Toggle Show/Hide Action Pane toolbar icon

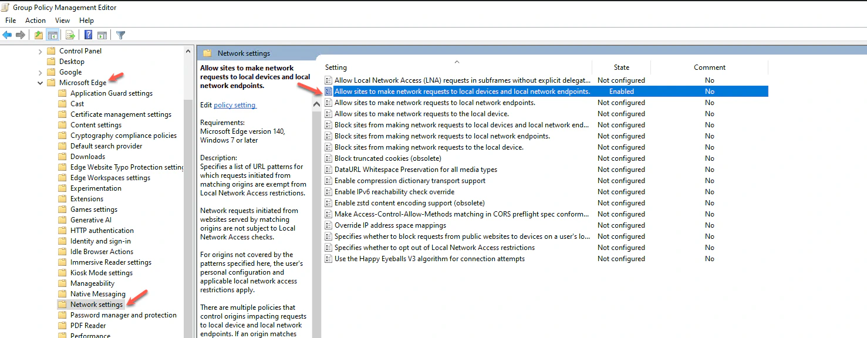click(x=102, y=35)
